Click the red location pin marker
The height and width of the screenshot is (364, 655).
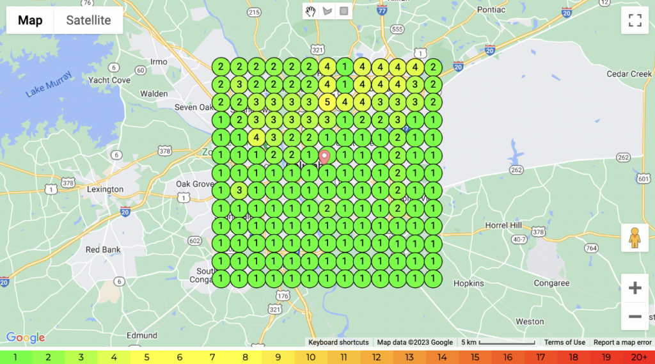click(324, 157)
